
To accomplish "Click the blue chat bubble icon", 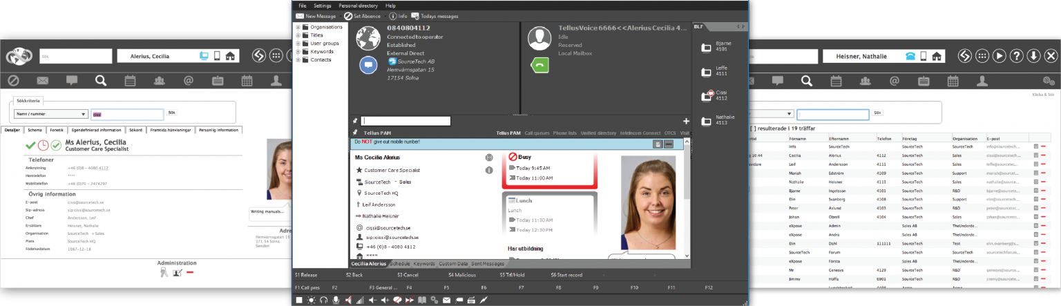I will (x=368, y=65).
